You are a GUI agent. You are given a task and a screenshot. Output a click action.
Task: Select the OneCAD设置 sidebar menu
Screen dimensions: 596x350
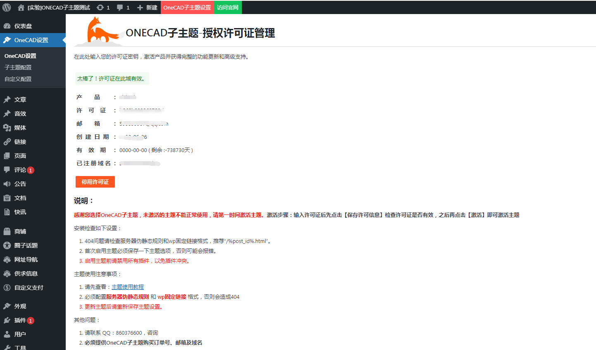[x=33, y=40]
